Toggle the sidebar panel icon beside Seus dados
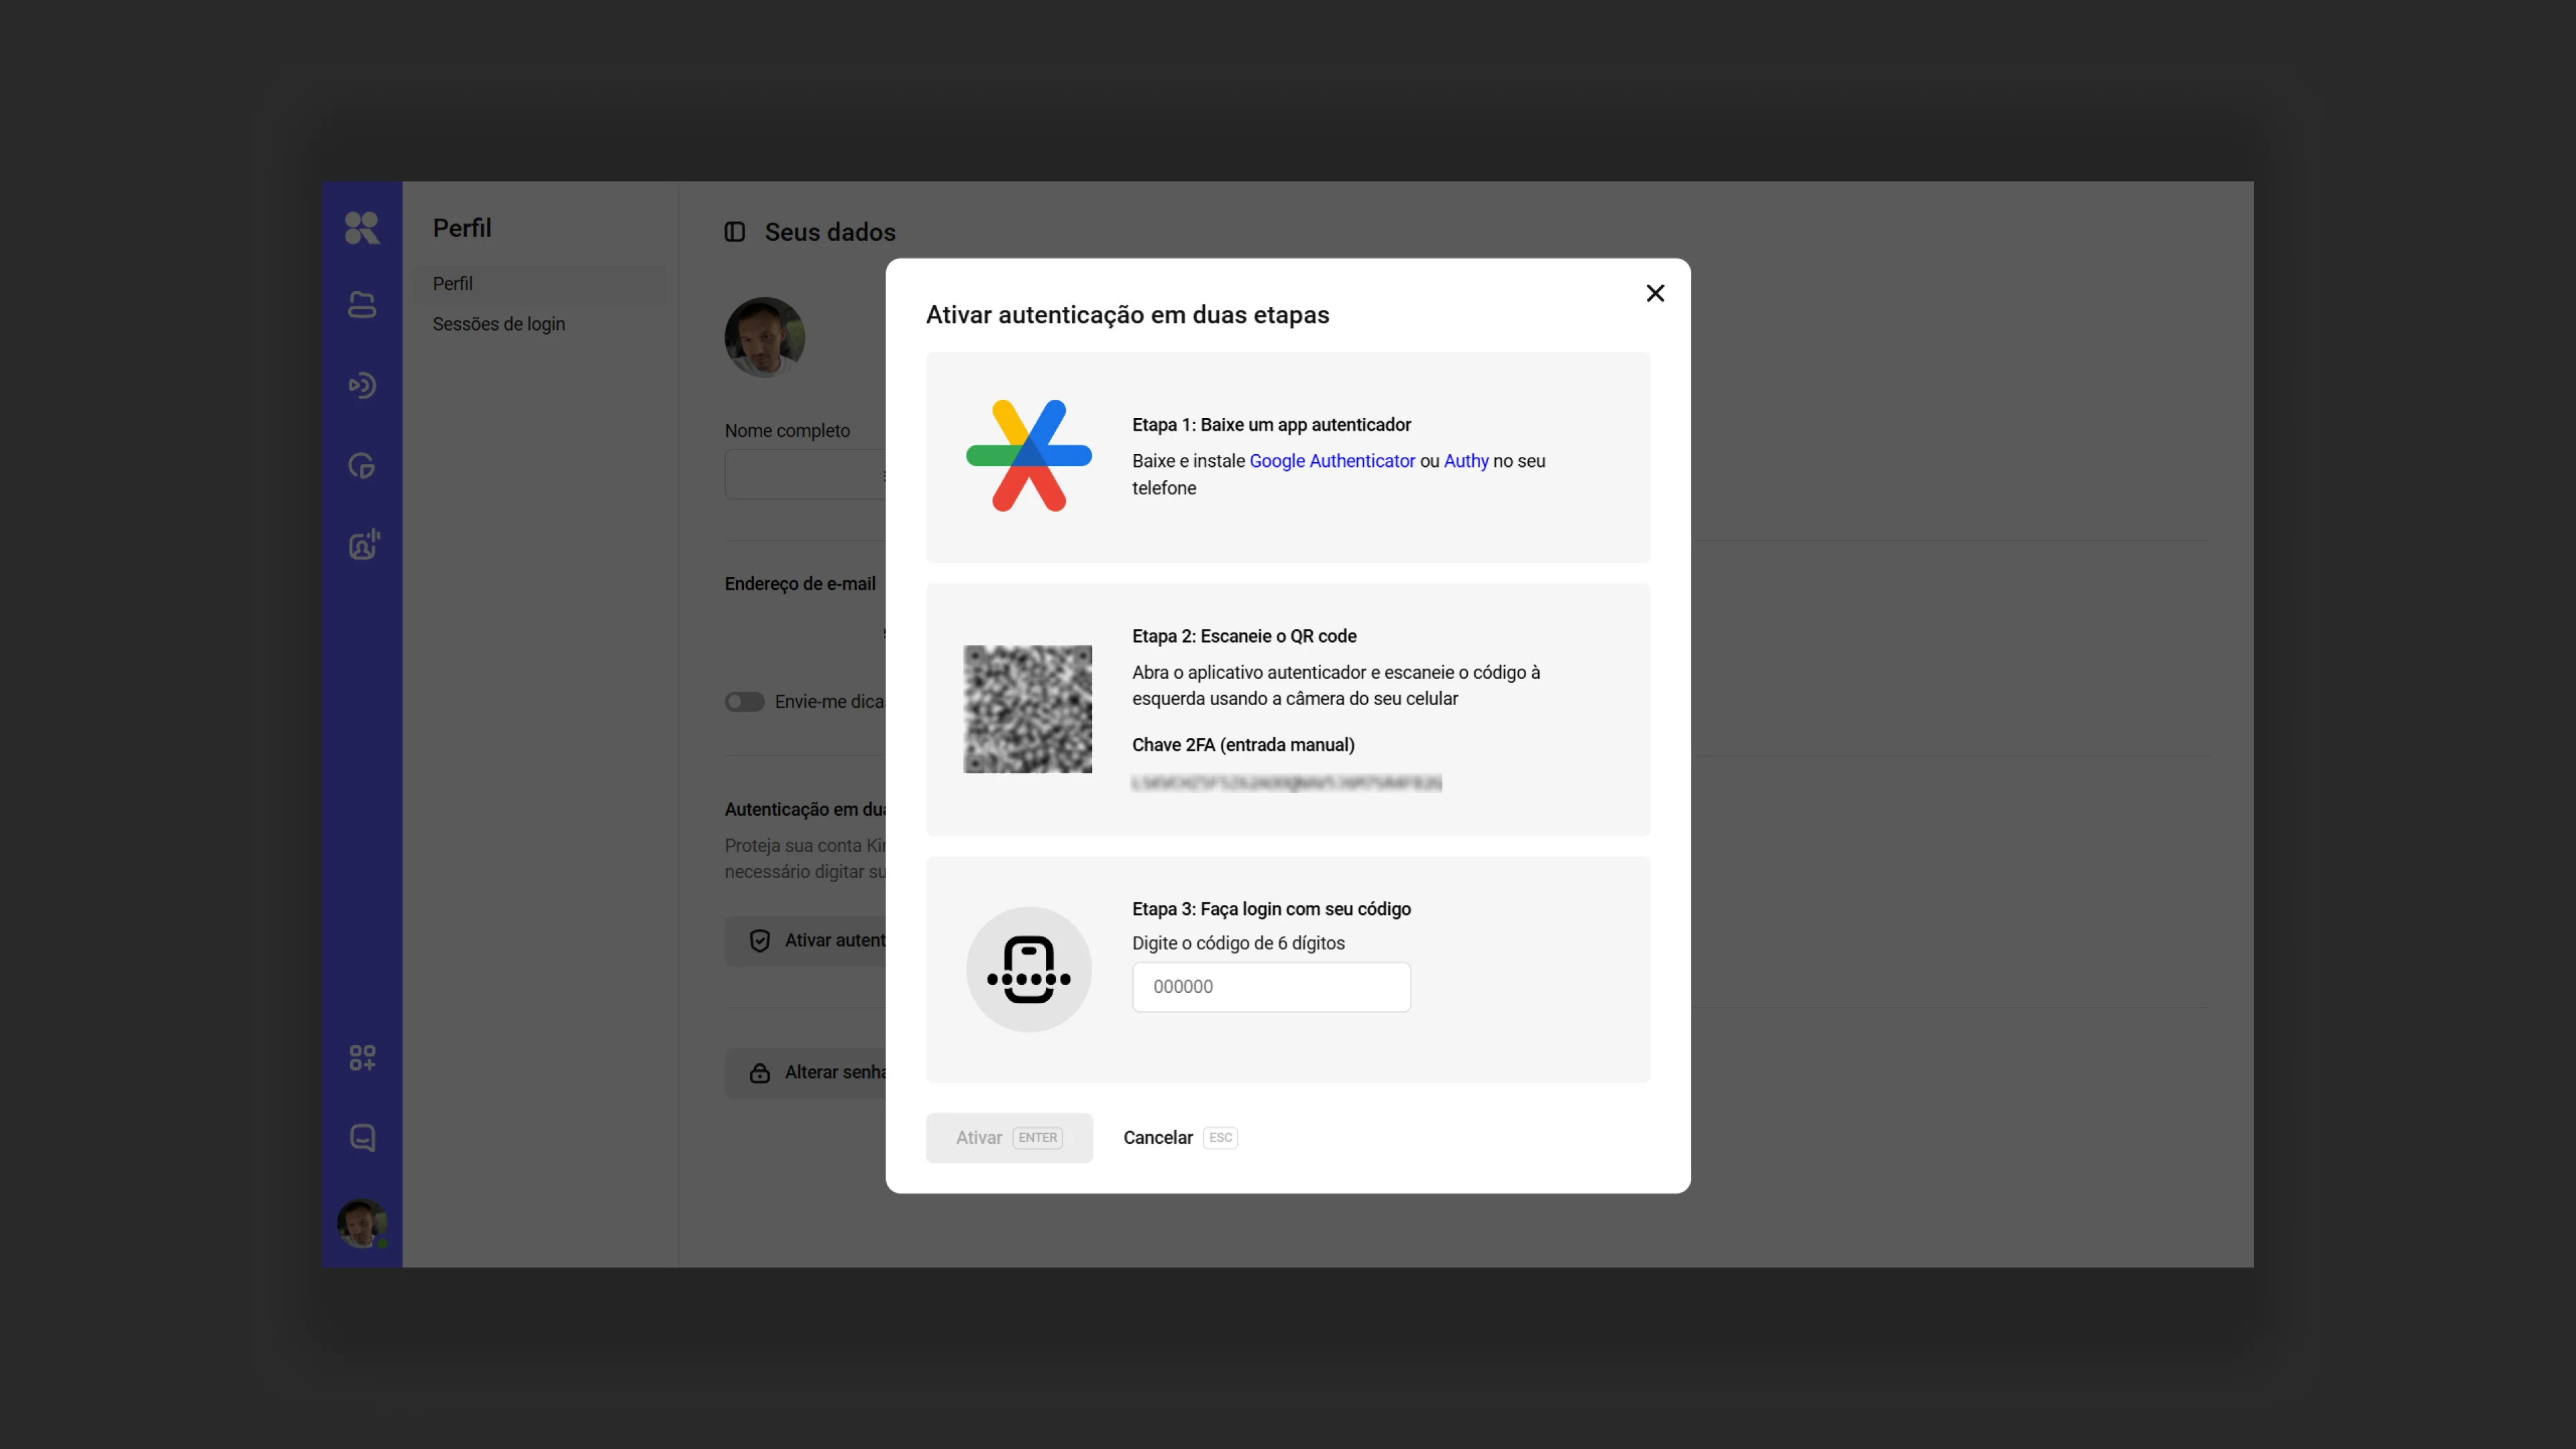The height and width of the screenshot is (1449, 2576). click(735, 232)
